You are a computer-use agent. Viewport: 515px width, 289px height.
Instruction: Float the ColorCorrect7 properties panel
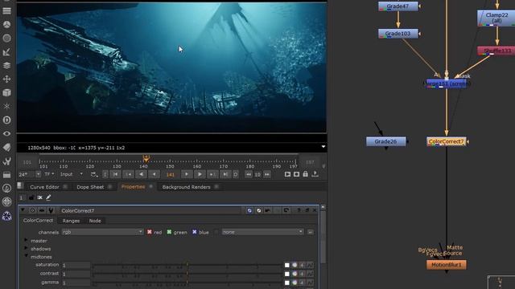307,210
